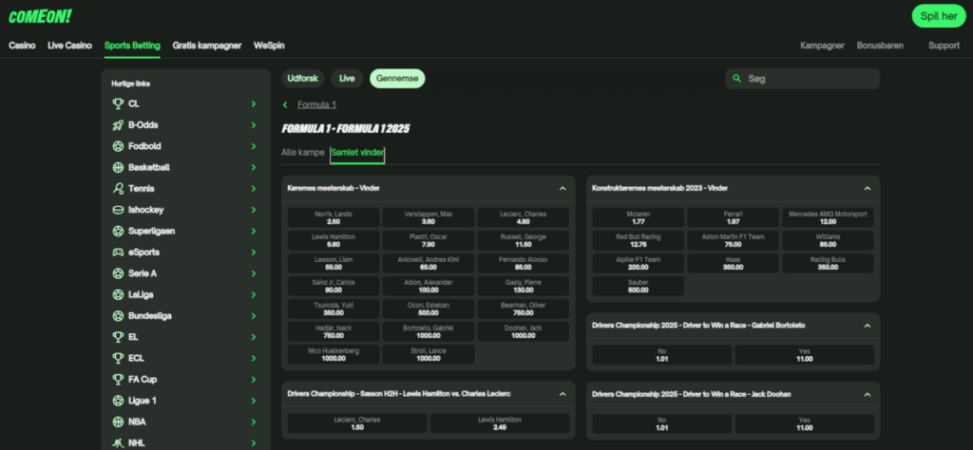Click the rocket icon beside B-Odds
The height and width of the screenshot is (450, 973).
pos(118,125)
